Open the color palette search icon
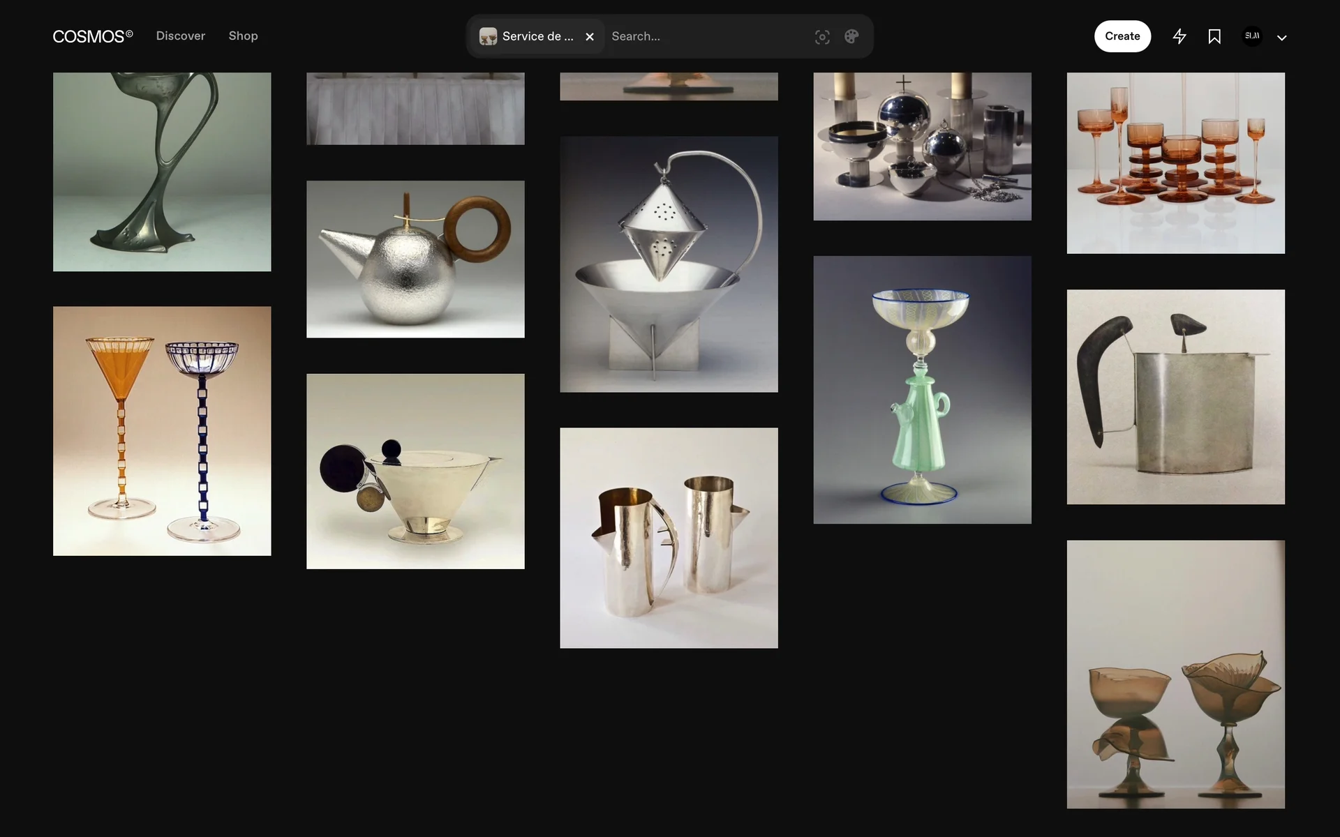Screen dimensions: 1340x837 pyautogui.click(x=851, y=36)
